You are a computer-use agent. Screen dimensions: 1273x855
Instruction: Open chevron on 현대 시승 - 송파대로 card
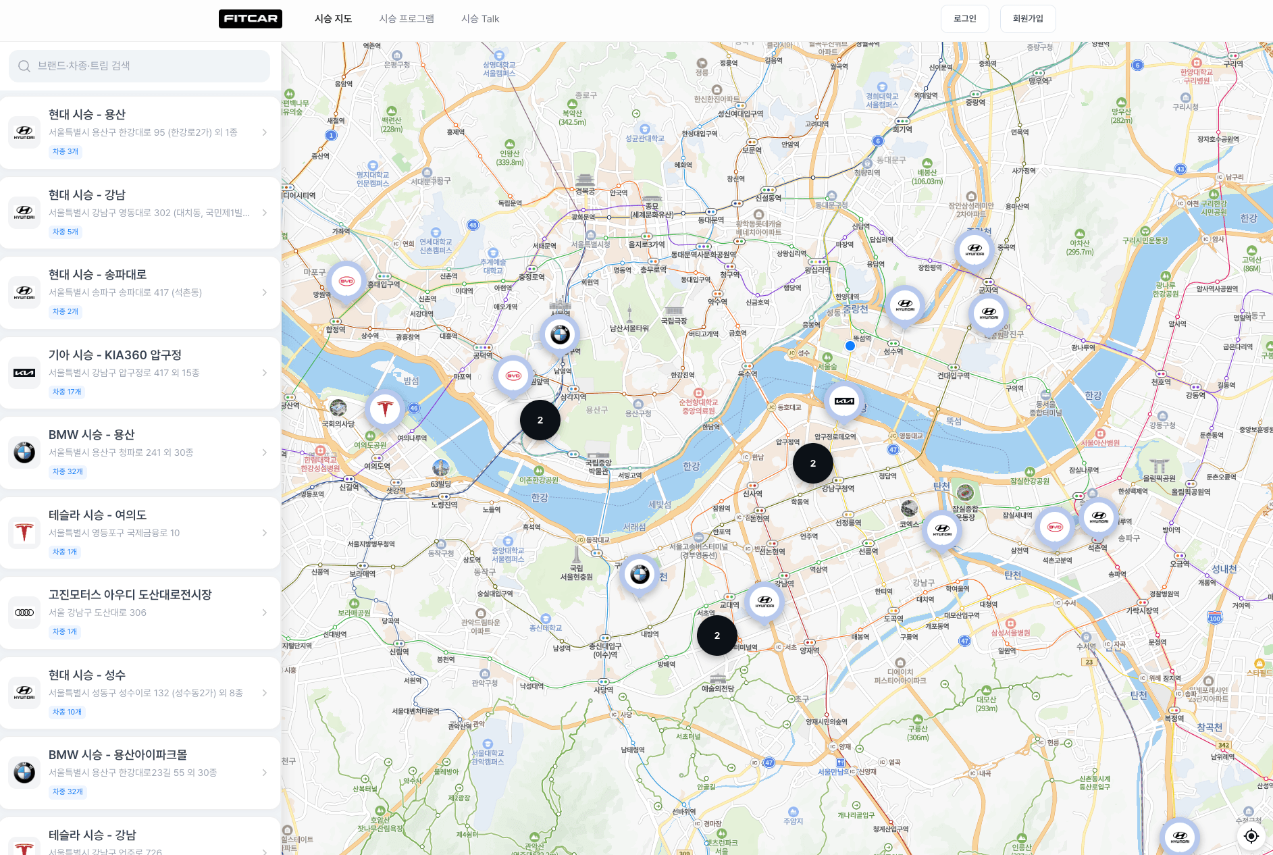pyautogui.click(x=265, y=292)
